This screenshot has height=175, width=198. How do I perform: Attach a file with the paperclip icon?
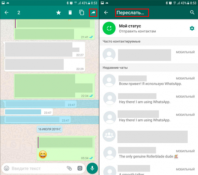click(69, 168)
